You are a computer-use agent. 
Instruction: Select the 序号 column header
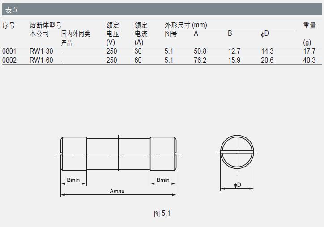click(x=9, y=26)
